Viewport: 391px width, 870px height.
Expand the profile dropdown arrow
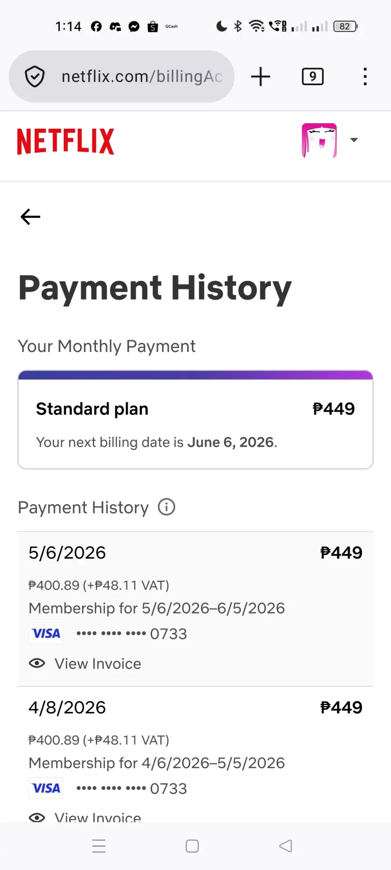point(354,140)
